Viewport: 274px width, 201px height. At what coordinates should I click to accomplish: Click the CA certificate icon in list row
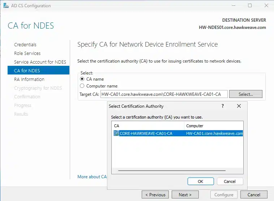click(x=116, y=133)
